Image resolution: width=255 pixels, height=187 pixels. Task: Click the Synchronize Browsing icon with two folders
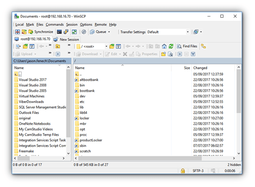tap(24, 32)
